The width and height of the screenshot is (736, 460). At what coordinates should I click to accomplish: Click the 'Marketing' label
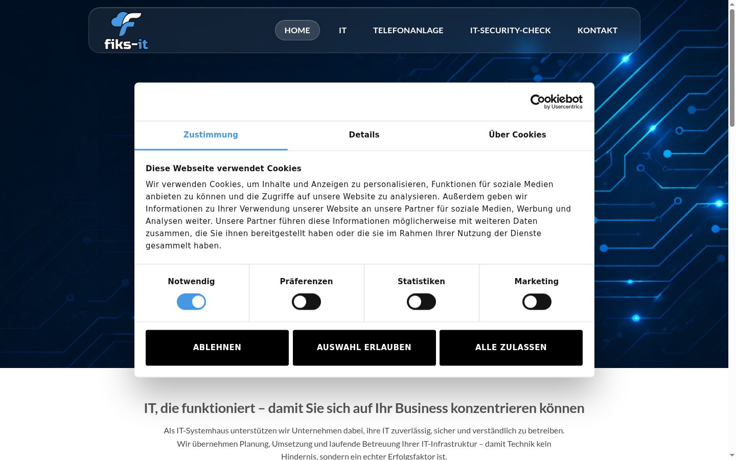[x=537, y=282]
